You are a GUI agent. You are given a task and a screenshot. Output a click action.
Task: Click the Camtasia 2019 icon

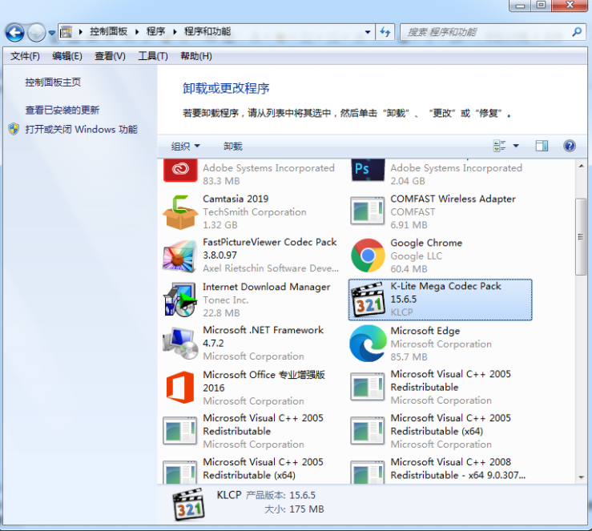coord(179,212)
